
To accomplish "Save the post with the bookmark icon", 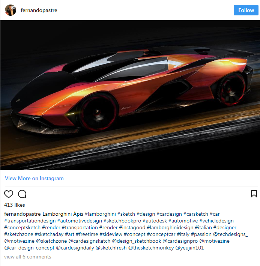I will 254,194.
